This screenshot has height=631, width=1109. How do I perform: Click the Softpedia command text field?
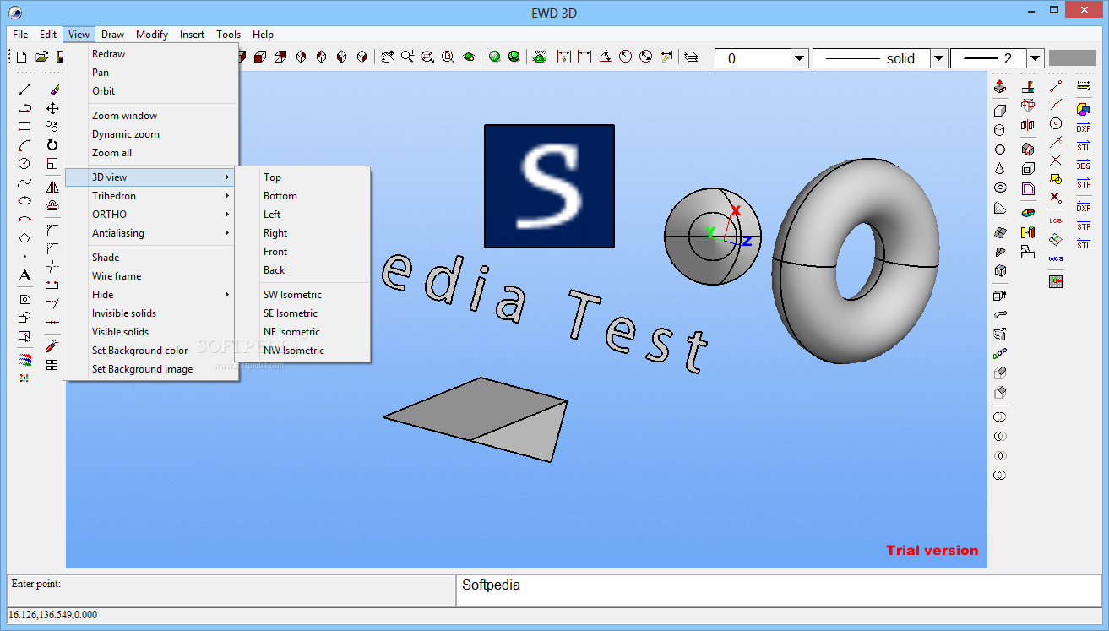click(x=779, y=590)
